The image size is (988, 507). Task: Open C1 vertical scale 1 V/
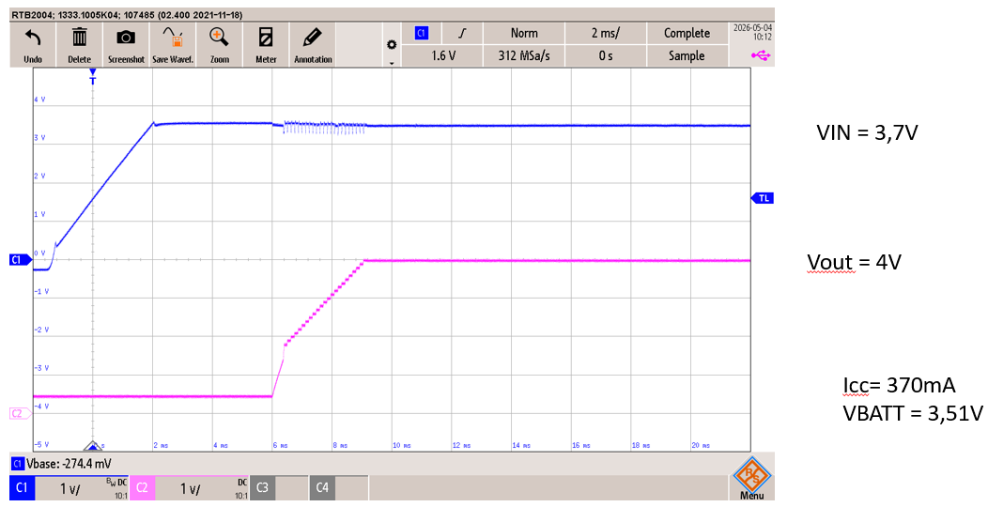click(82, 488)
